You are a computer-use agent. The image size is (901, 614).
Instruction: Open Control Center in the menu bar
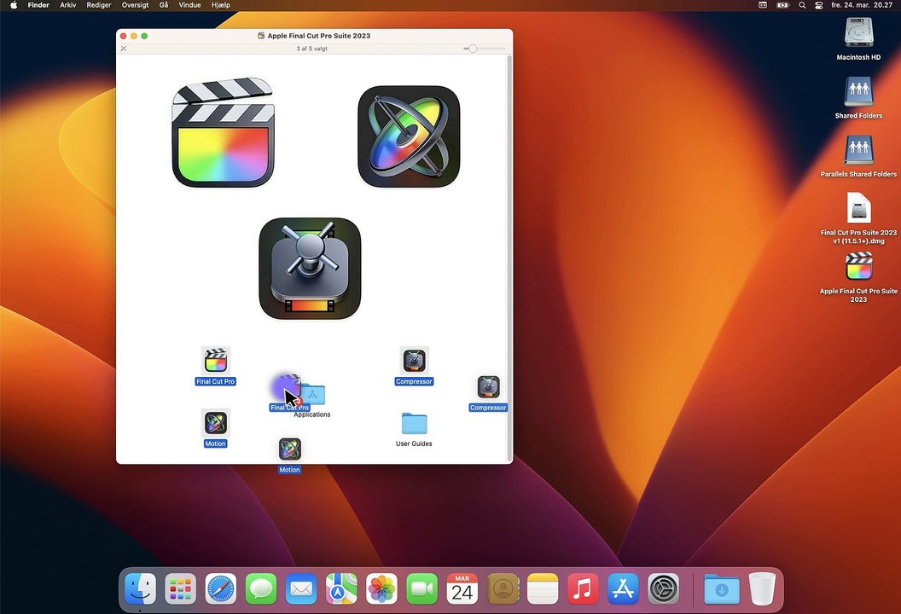(819, 5)
